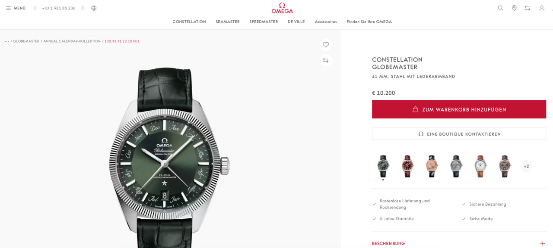Image resolution: width=553 pixels, height=248 pixels.
Task: Open the compare arrows icon in header
Action: click(x=528, y=8)
